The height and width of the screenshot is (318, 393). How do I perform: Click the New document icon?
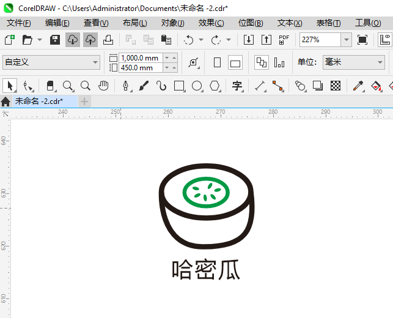(x=10, y=40)
